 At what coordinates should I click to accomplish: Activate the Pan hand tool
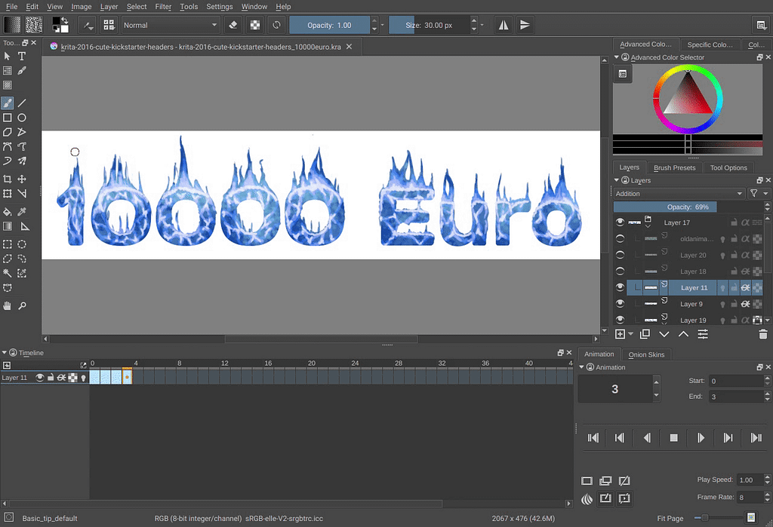click(x=8, y=305)
